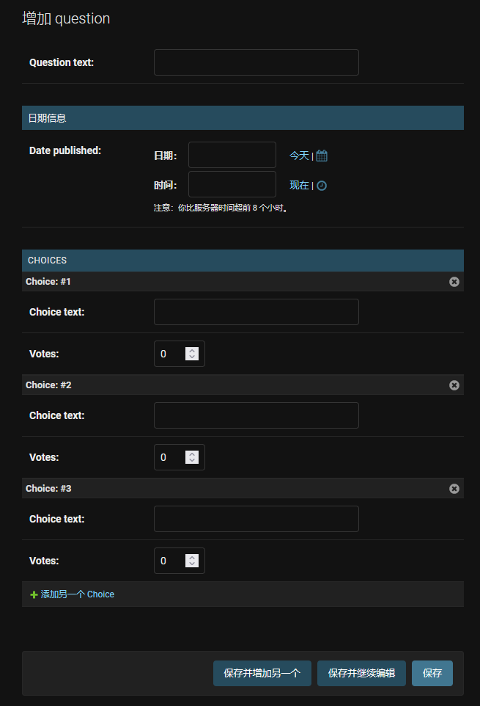Decrease Choice #2 Votes with stepper arrow
This screenshot has height=706, width=480.
tap(192, 461)
